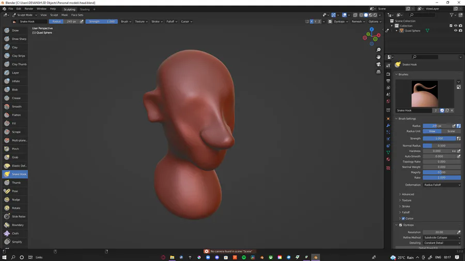Screen dimensions: 465x261
Task: Open the Face Sets menu
Action: [77, 15]
